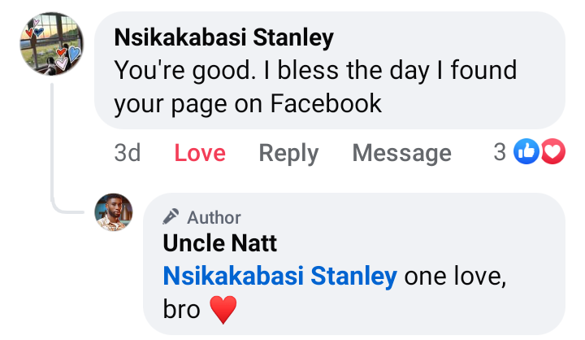
Task: Toggle the Love reaction on the comment
Action: pyautogui.click(x=200, y=152)
